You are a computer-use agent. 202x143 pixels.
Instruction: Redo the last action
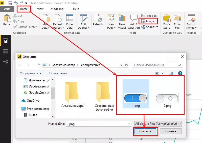pyautogui.click(x=21, y=3)
